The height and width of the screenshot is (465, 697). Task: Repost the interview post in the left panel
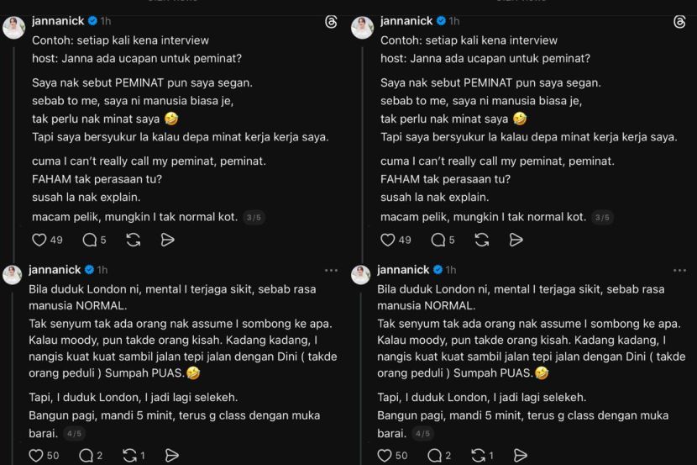tap(133, 240)
